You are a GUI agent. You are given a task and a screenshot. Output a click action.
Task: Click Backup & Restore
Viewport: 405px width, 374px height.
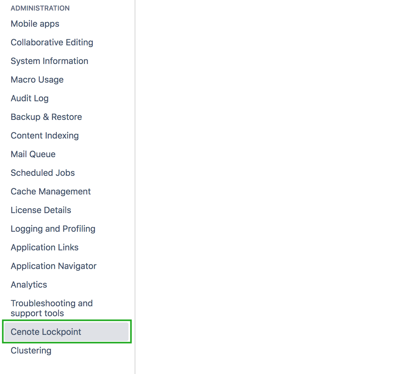coord(46,117)
